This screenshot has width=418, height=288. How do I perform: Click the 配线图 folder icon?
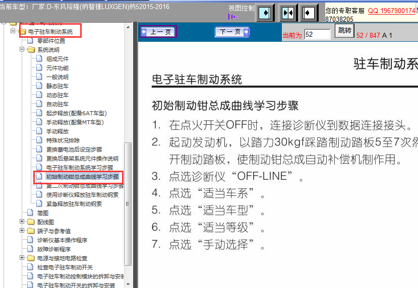pyautogui.click(x=31, y=222)
